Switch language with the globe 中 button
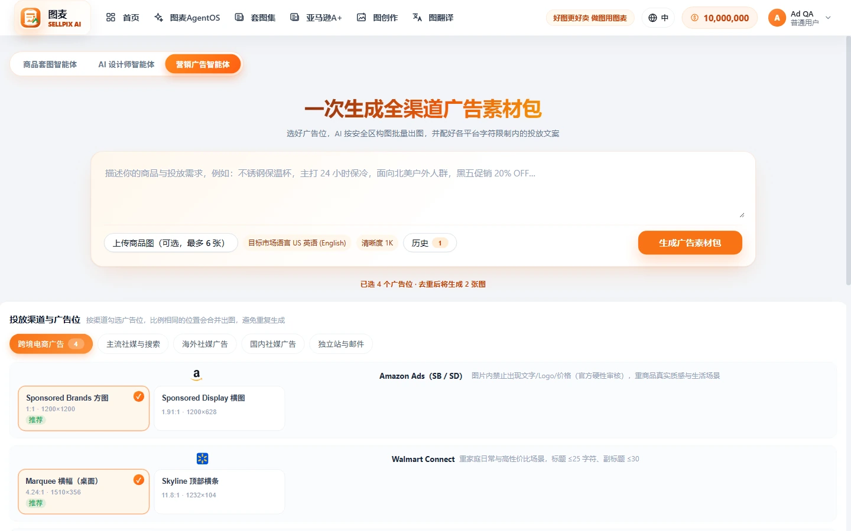 (x=658, y=18)
